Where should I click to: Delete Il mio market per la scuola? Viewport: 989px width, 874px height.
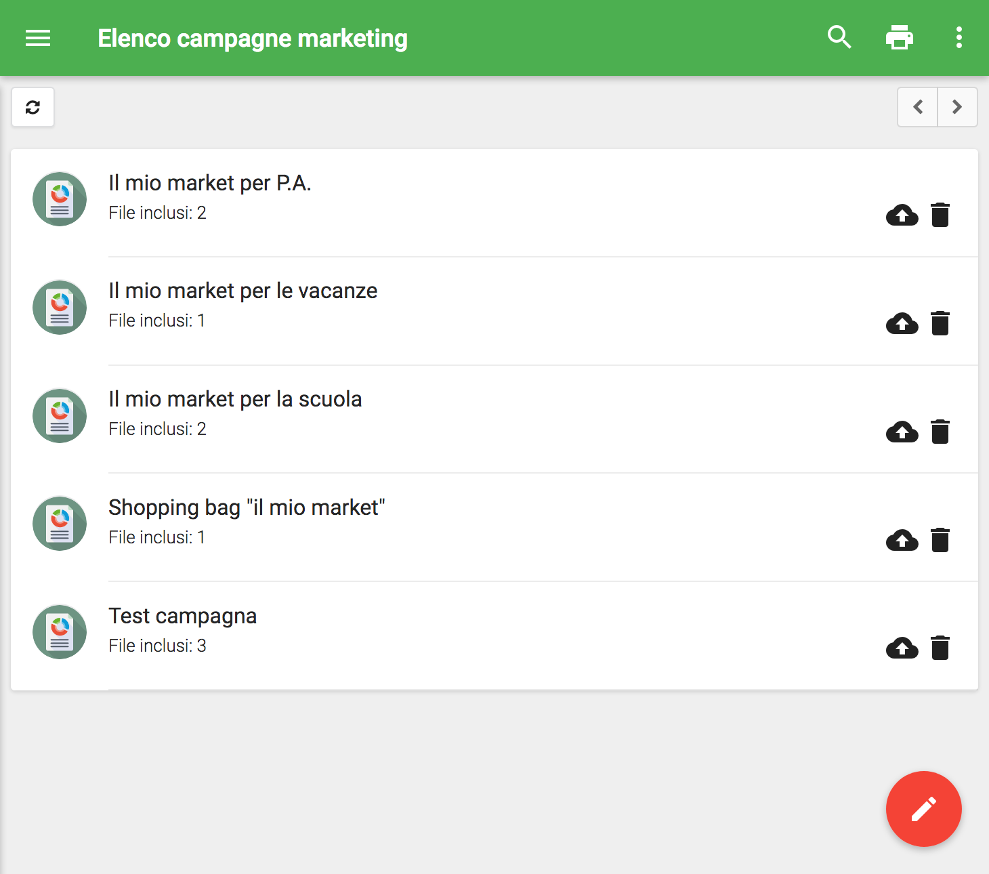[x=940, y=432]
